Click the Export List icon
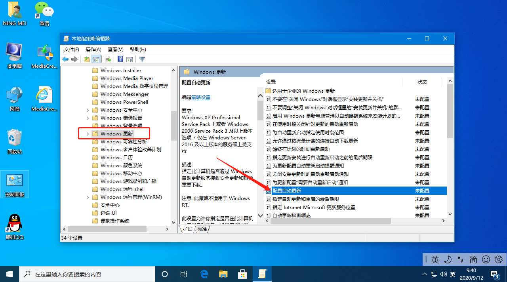Screen dimensions: 507x282 108,59
